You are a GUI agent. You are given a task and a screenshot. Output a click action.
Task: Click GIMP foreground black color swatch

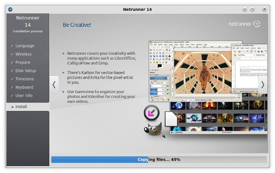[159, 66]
